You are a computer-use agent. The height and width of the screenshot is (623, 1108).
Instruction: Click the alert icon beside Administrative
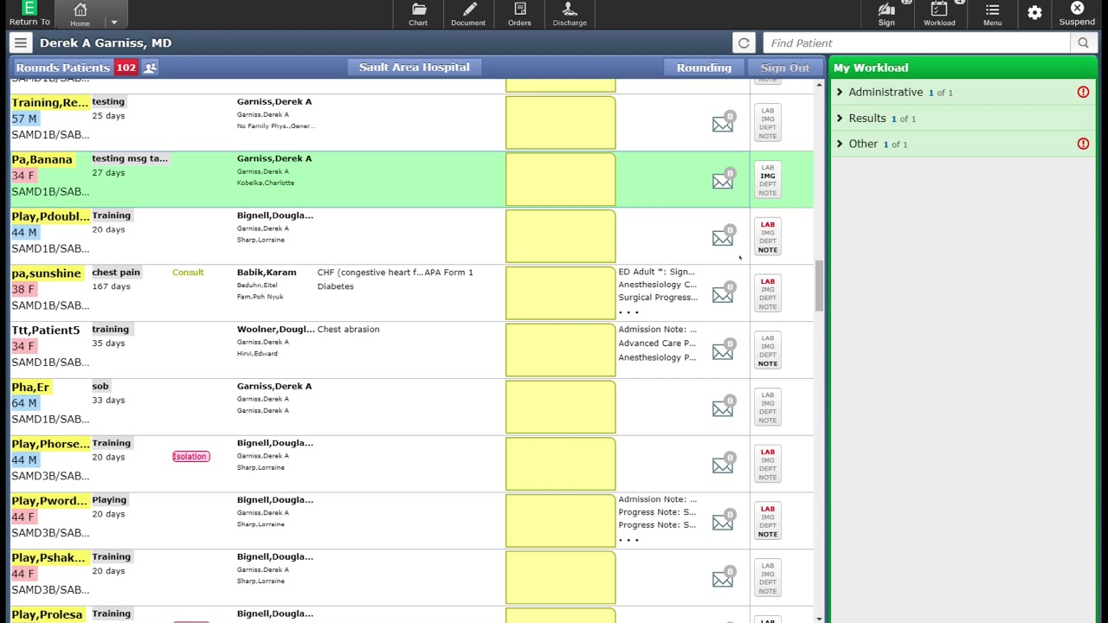[1083, 93]
